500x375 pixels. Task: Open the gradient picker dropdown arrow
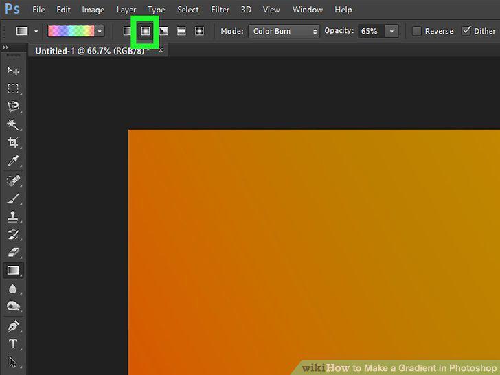pyautogui.click(x=100, y=32)
